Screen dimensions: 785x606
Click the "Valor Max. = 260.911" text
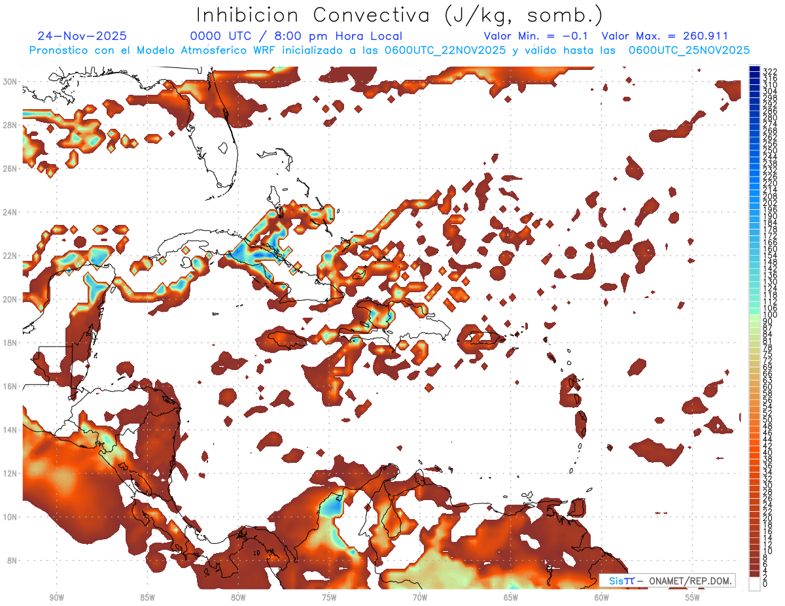pos(665,36)
